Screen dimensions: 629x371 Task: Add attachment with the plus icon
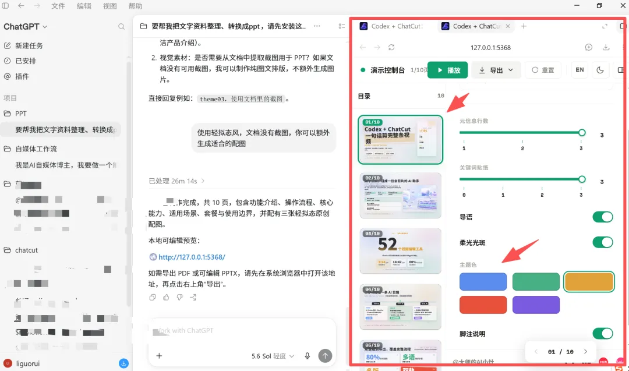pyautogui.click(x=159, y=356)
